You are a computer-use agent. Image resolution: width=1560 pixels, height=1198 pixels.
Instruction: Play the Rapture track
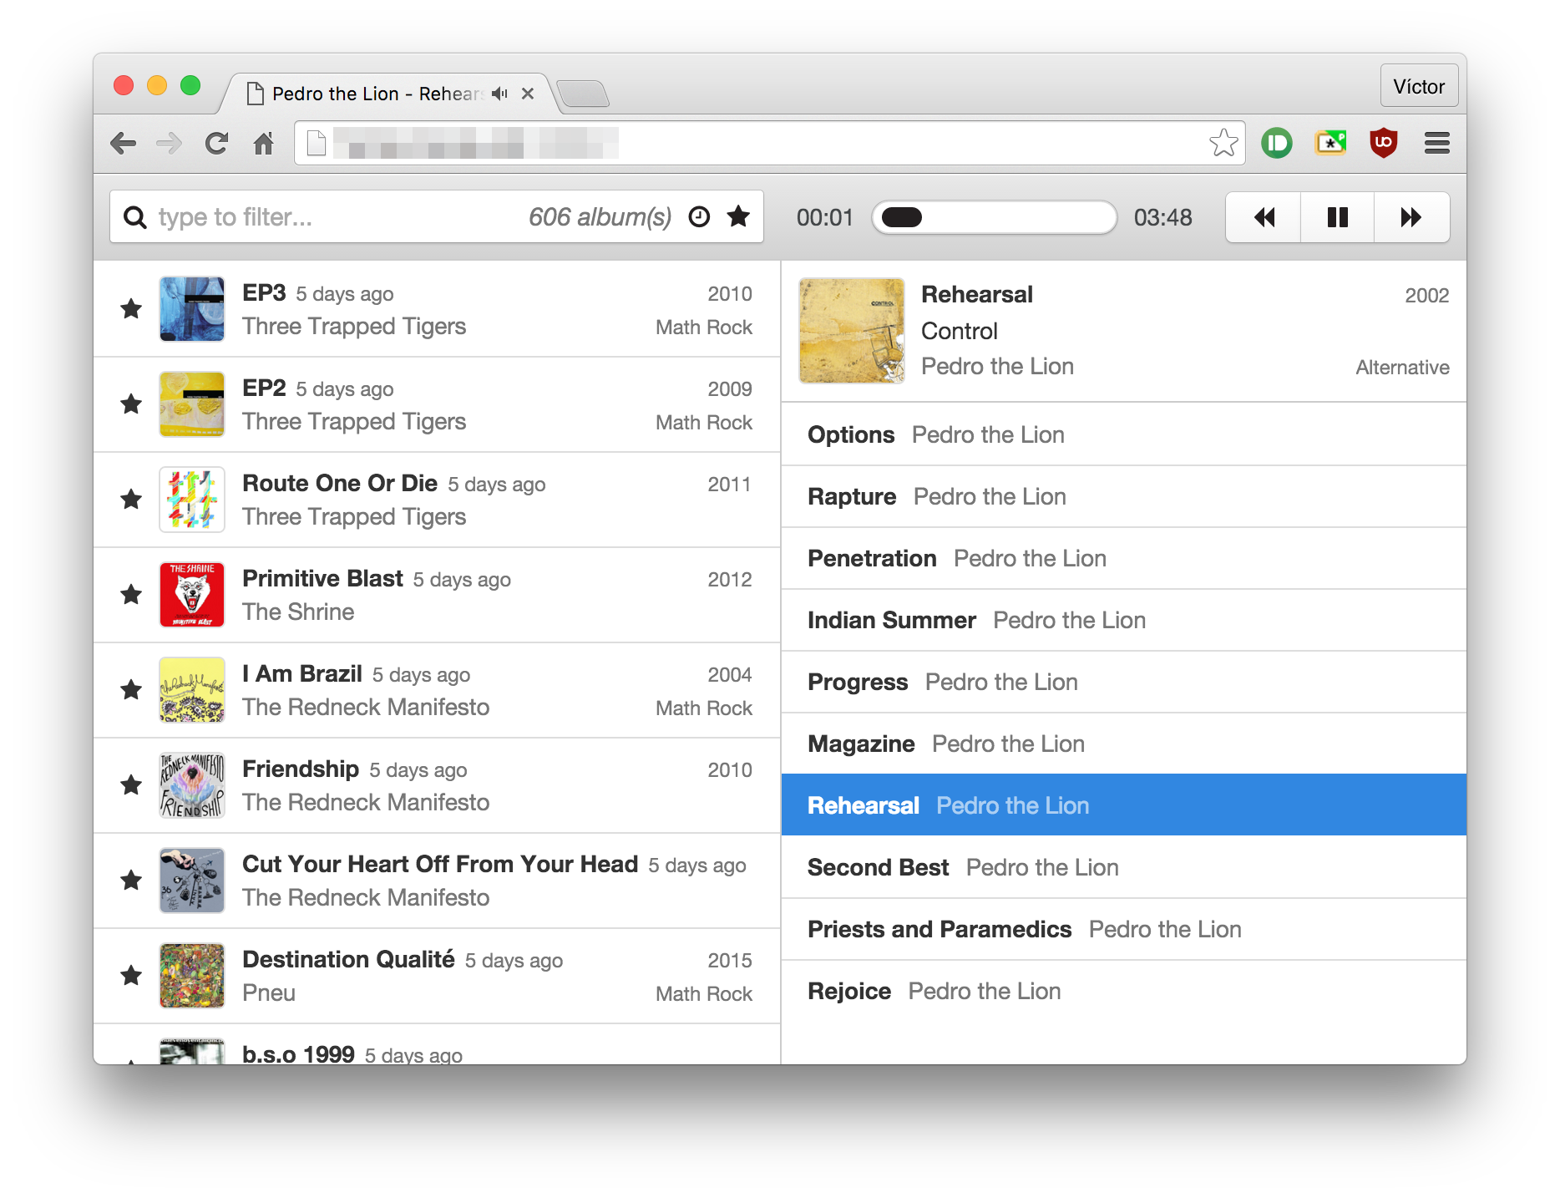(1124, 496)
